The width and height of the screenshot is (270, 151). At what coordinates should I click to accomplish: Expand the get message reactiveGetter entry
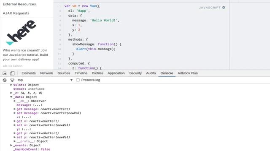pyautogui.click(x=15, y=109)
